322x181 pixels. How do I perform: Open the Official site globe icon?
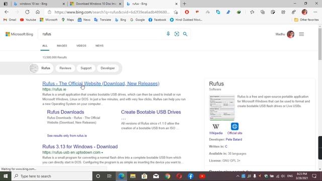(x=234, y=126)
